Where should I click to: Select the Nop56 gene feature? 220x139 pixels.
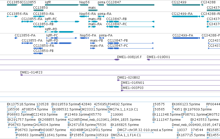click(84, 5)
